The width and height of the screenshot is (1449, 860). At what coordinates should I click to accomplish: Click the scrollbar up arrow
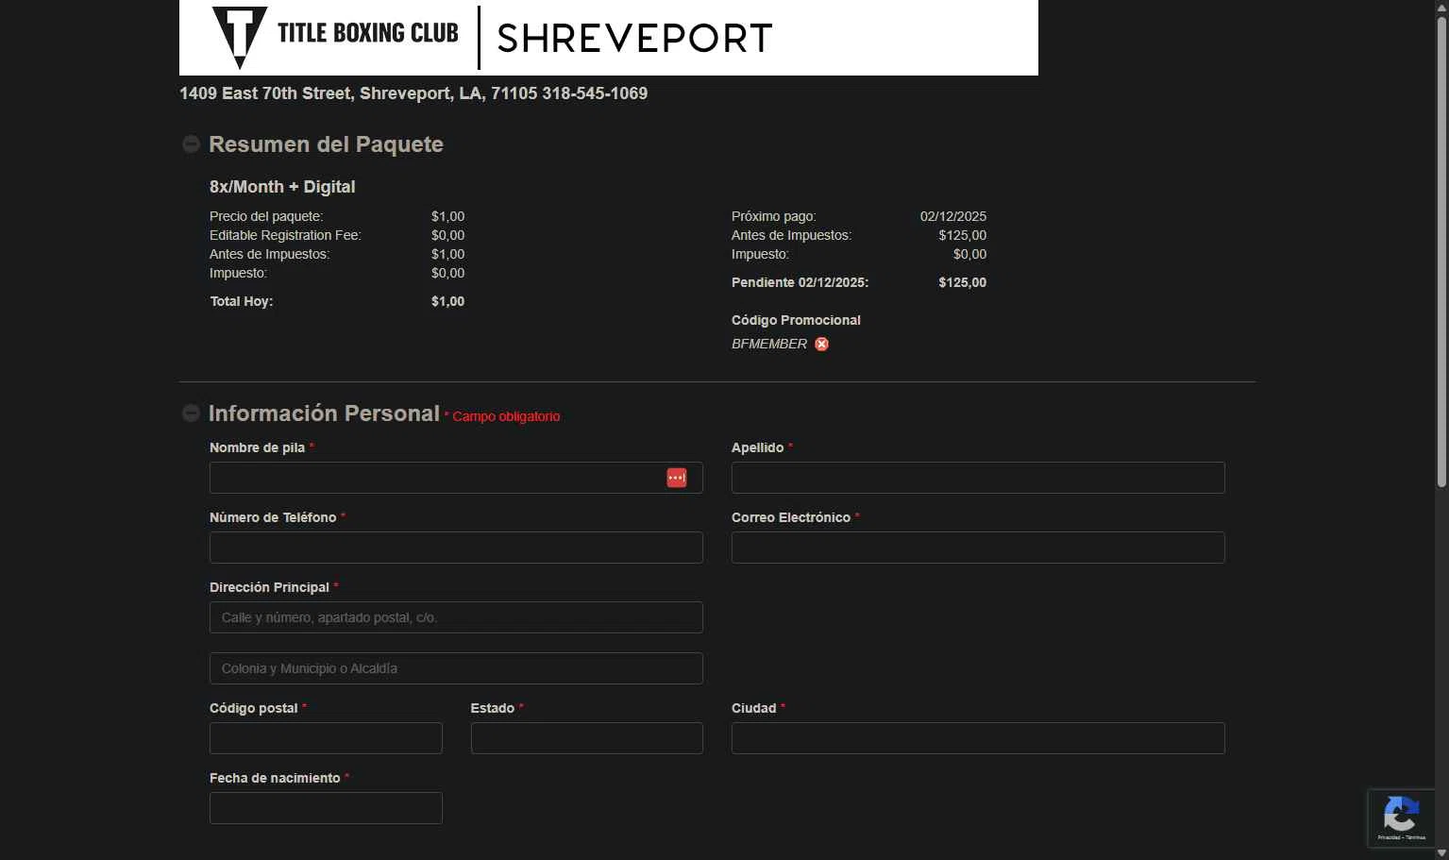[1441, 7]
